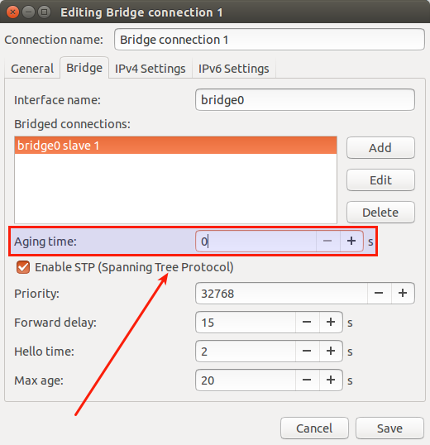This screenshot has width=430, height=445.
Task: Open the IPv6 Settings tab
Action: [x=234, y=69]
